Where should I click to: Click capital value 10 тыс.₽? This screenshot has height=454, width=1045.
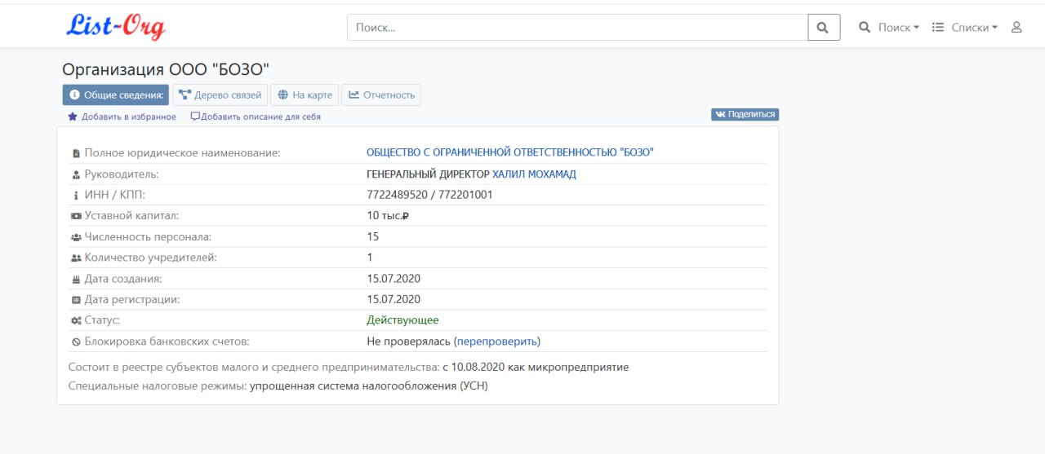(x=387, y=215)
